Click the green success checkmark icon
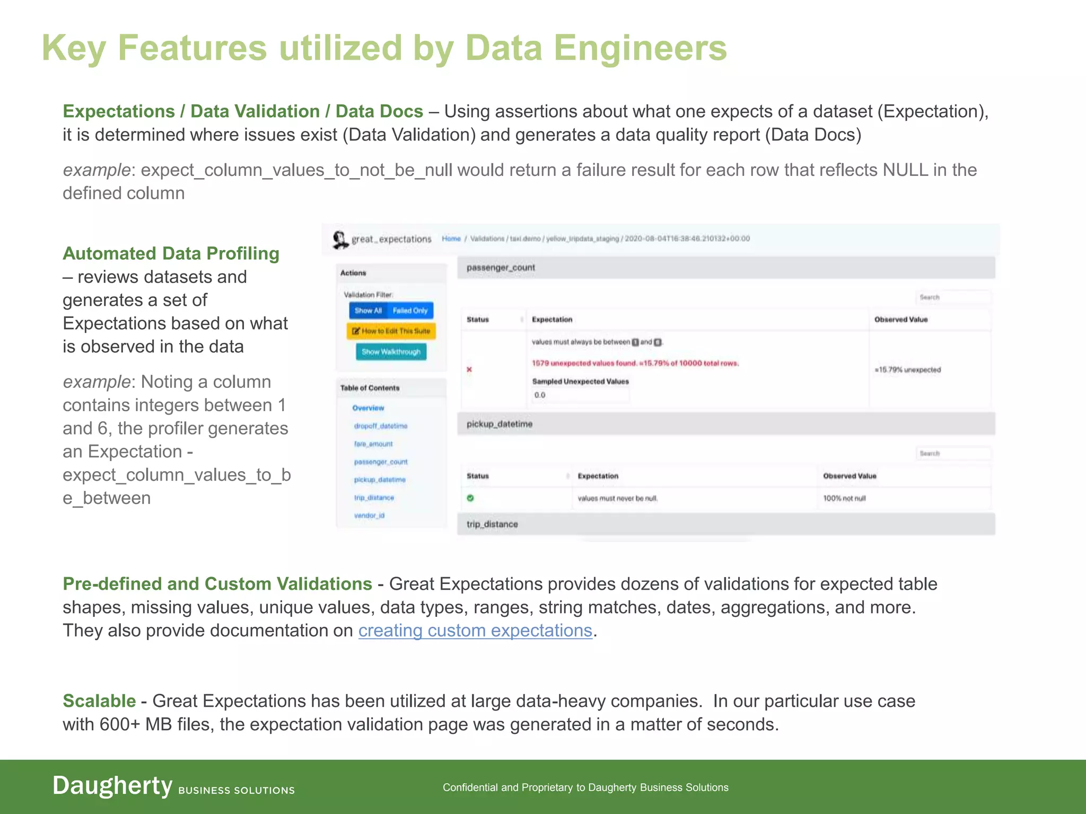This screenshot has width=1086, height=814. point(470,498)
